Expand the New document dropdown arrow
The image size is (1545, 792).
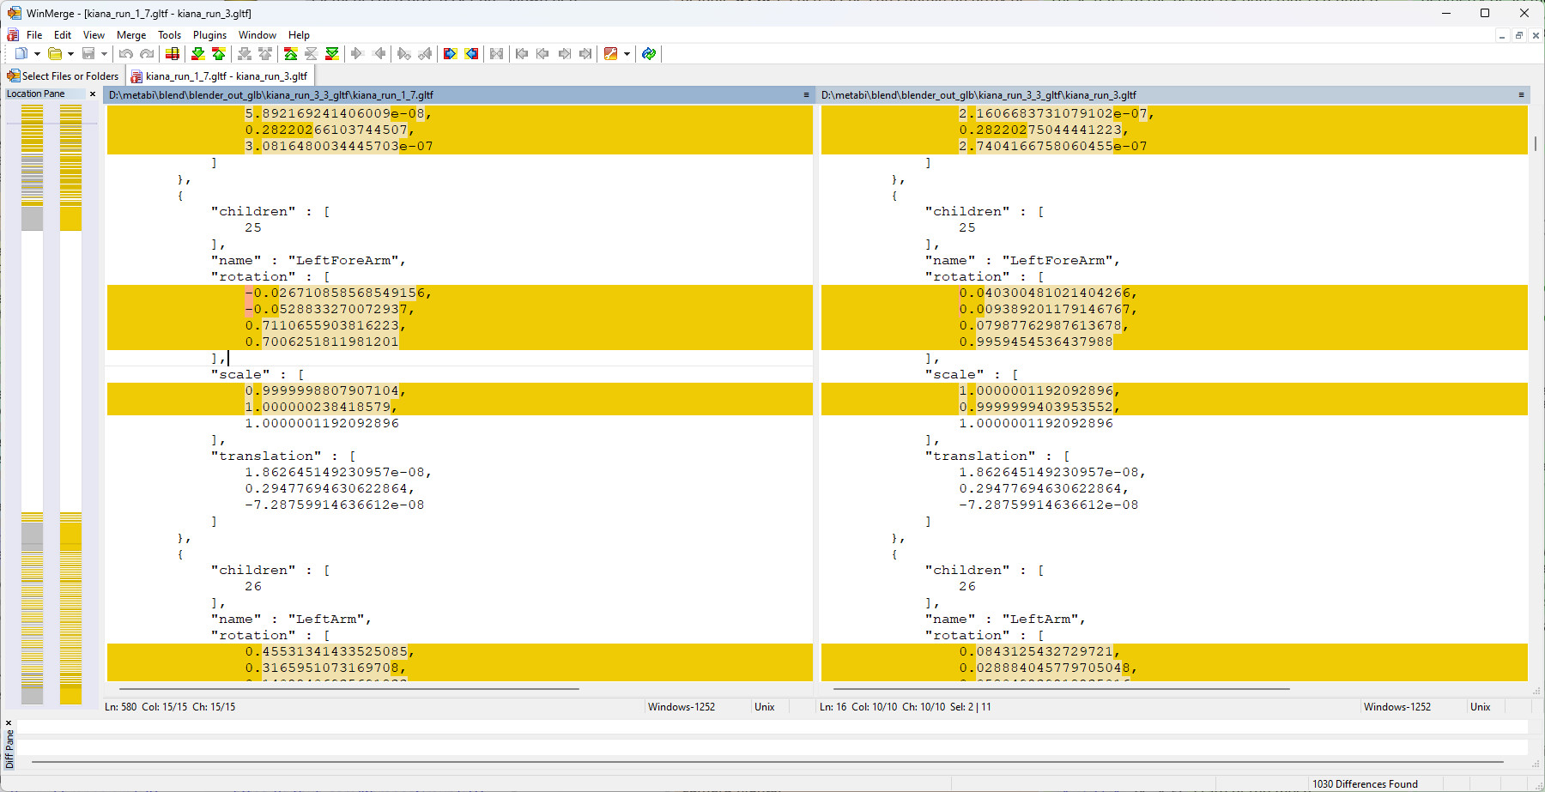[x=37, y=54]
